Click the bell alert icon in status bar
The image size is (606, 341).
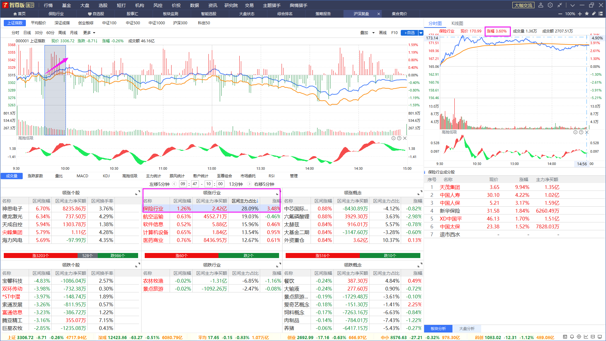tap(572, 337)
